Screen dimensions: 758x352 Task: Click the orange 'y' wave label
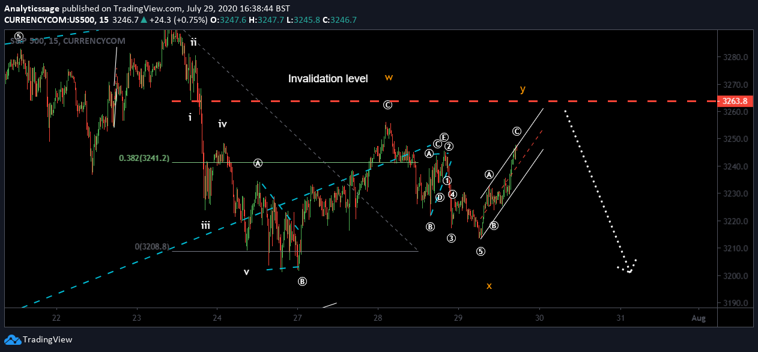(x=523, y=90)
